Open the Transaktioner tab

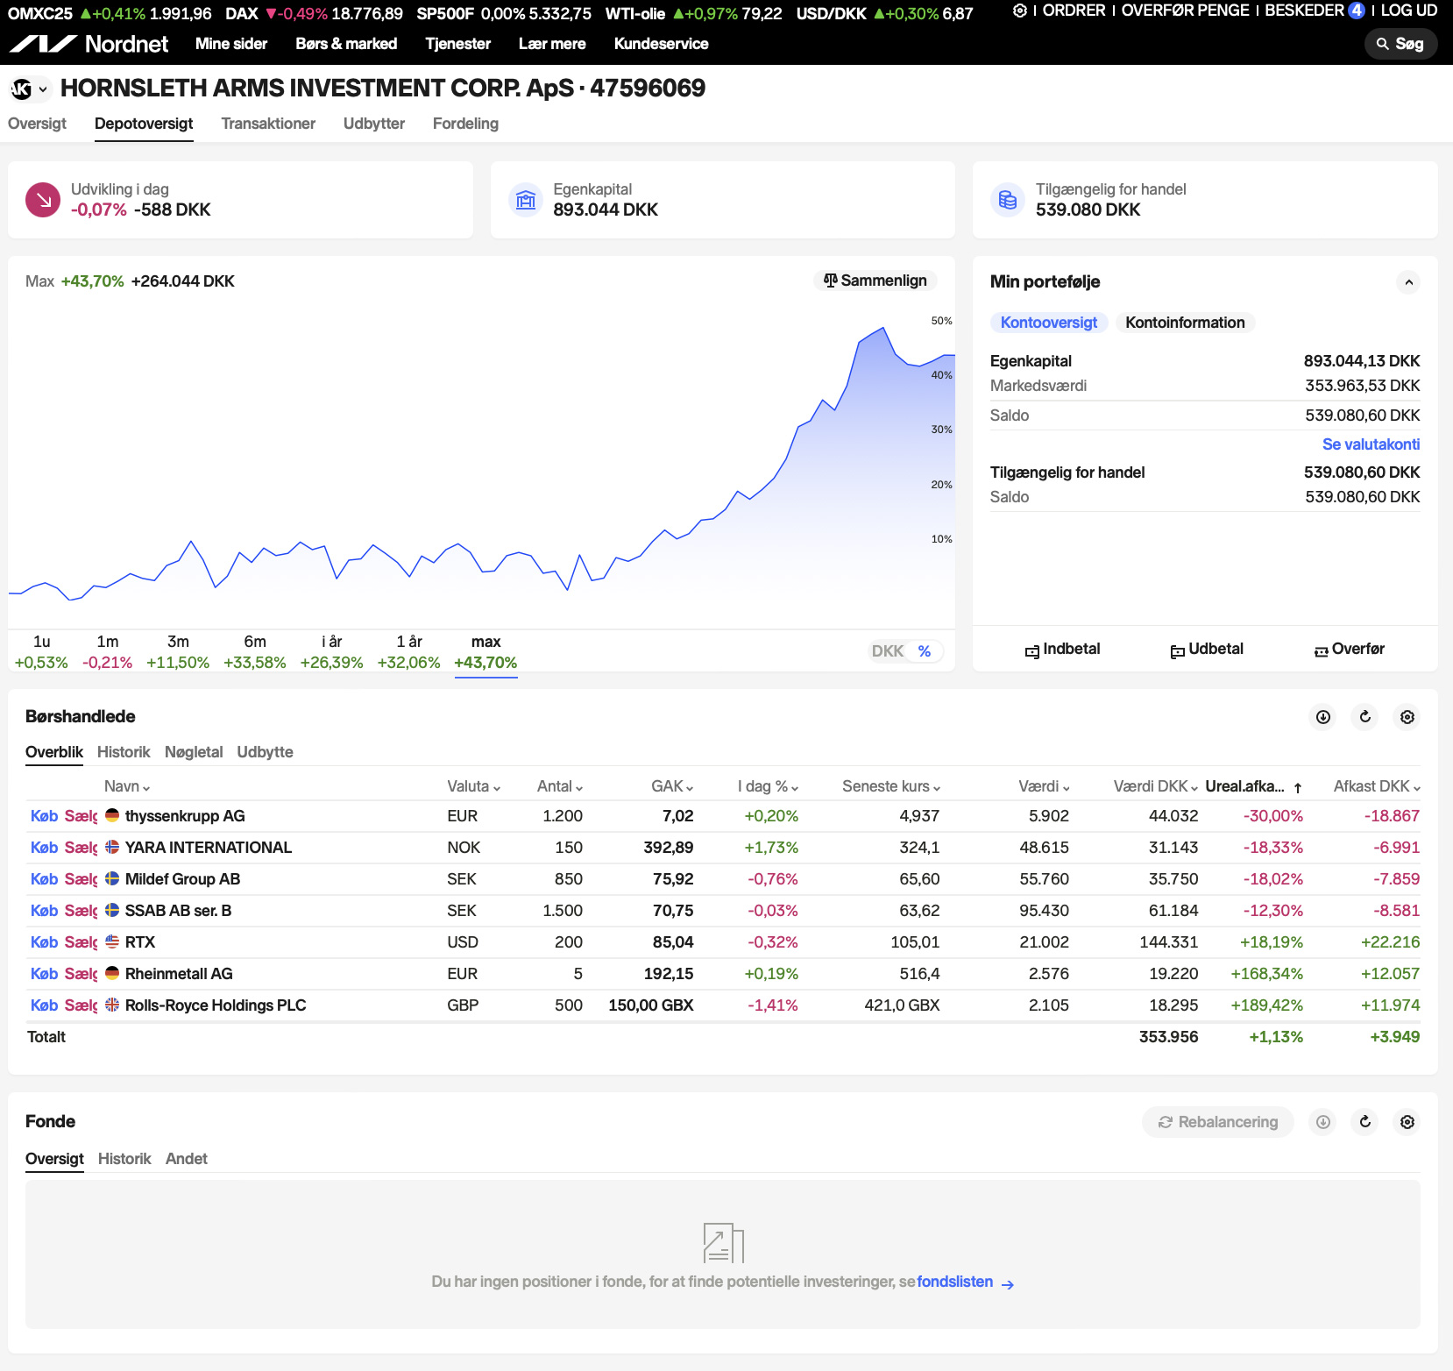click(x=268, y=124)
